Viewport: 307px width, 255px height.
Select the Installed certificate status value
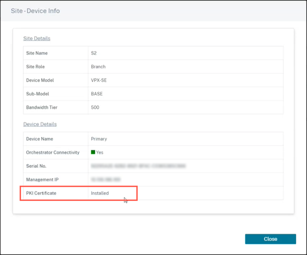click(x=100, y=193)
